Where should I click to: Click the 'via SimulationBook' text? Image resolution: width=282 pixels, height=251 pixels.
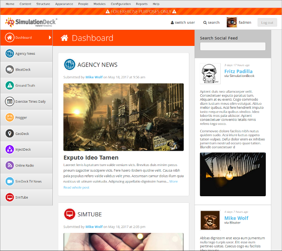coord(239,76)
